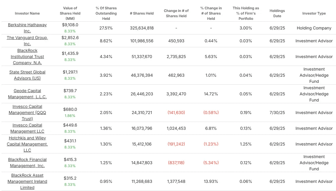Image resolution: width=336 pixels, height=191 pixels.
Task: Select Berkshire's 325,634,818 shares held cell
Action: tap(142, 28)
